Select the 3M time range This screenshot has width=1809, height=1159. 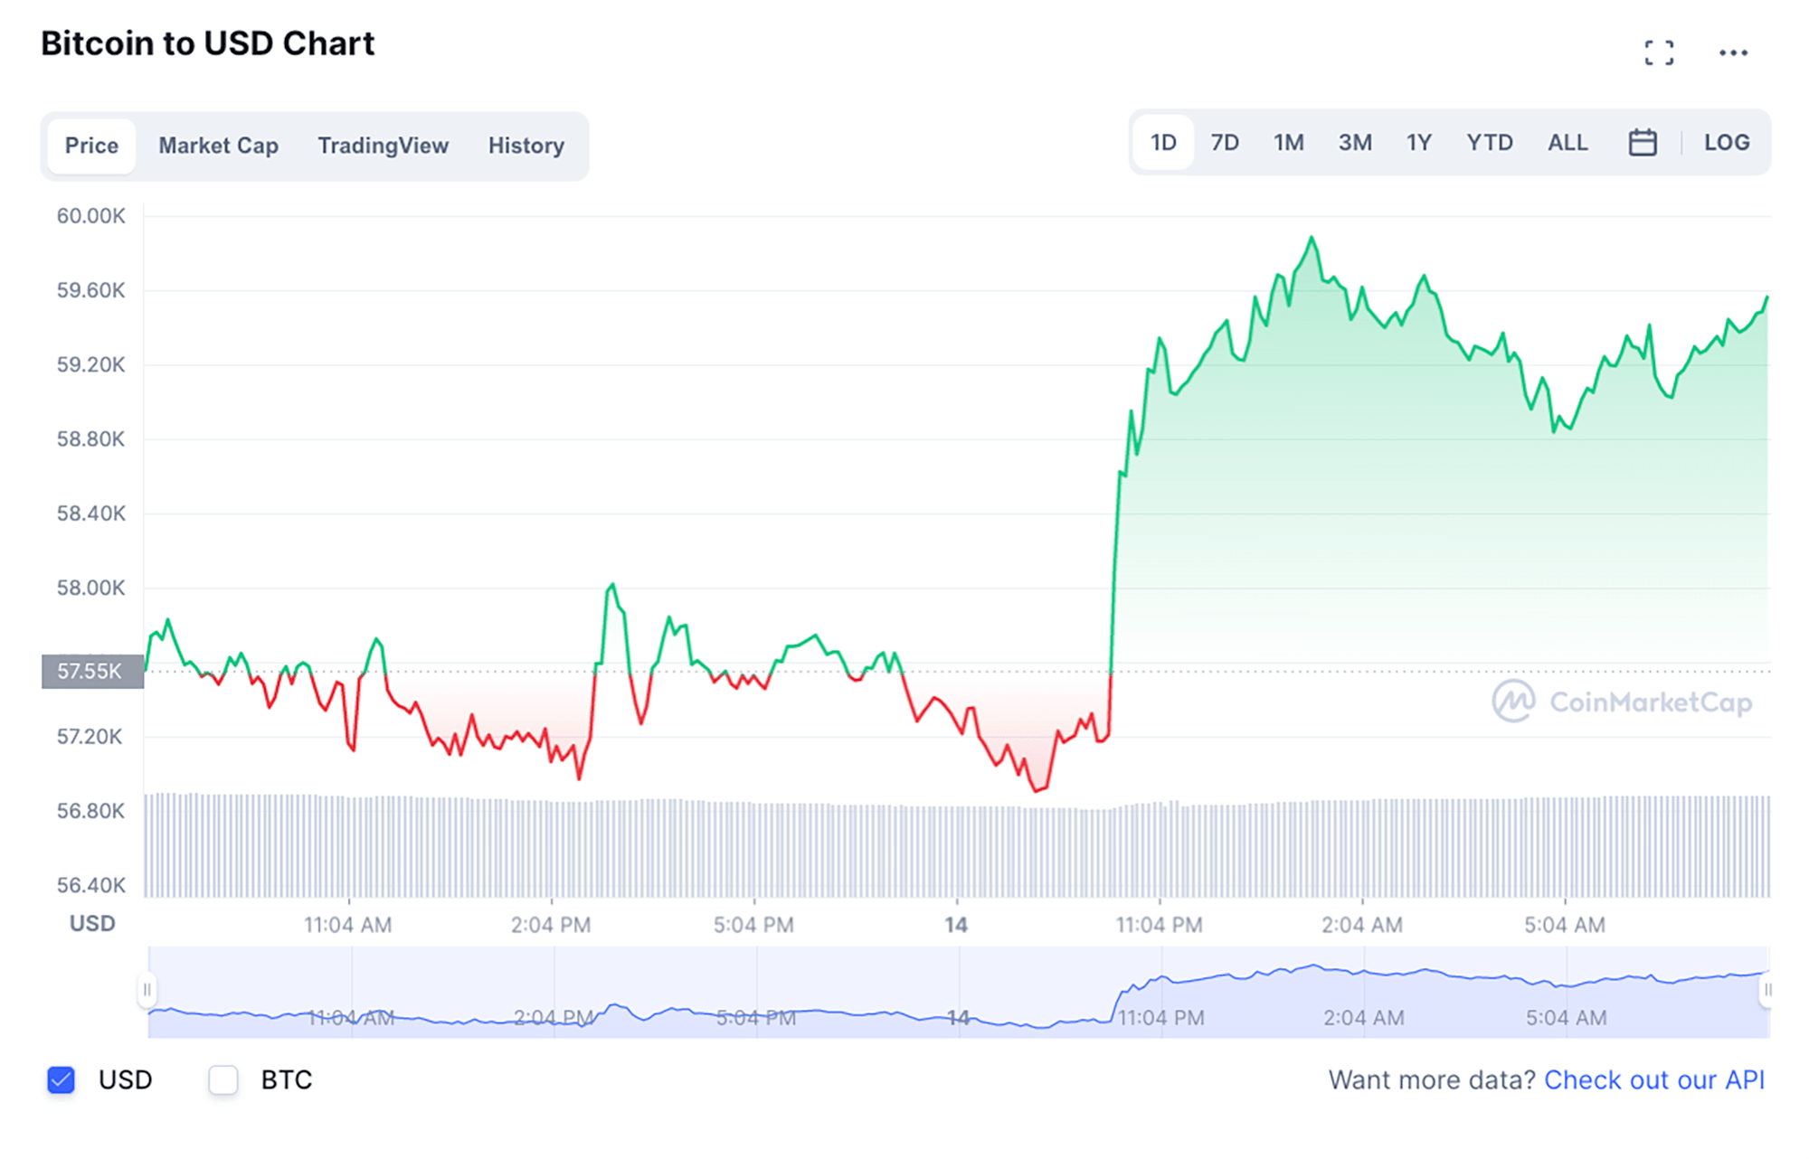point(1355,142)
